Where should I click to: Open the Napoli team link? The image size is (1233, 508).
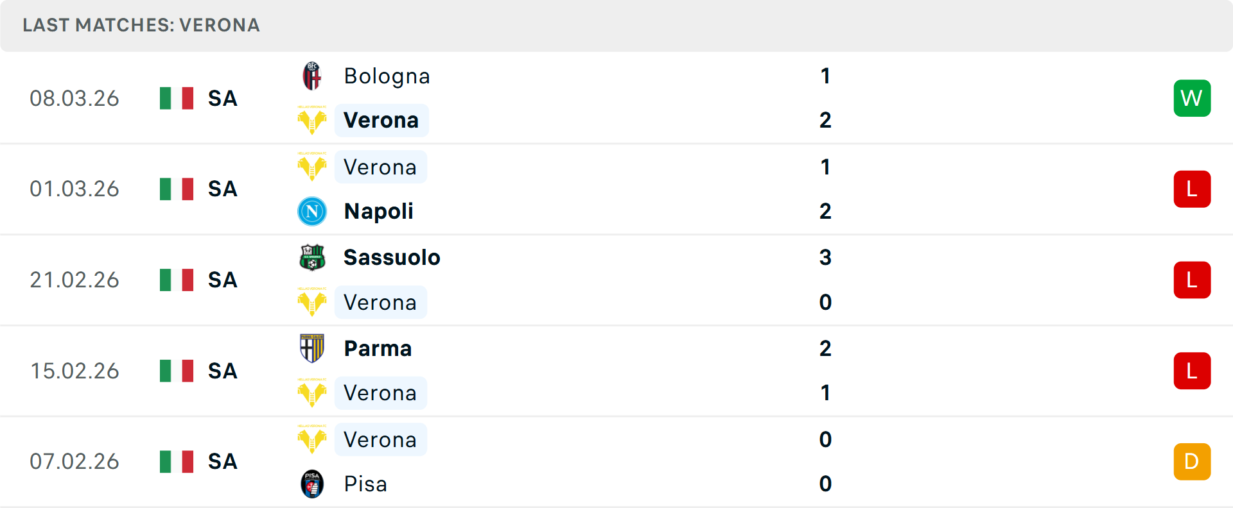pos(378,211)
